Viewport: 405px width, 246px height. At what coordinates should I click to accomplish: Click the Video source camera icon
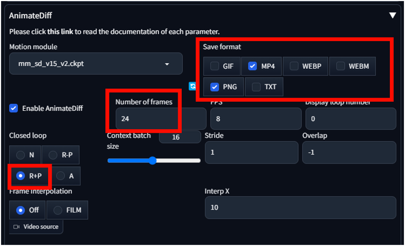point(17,227)
